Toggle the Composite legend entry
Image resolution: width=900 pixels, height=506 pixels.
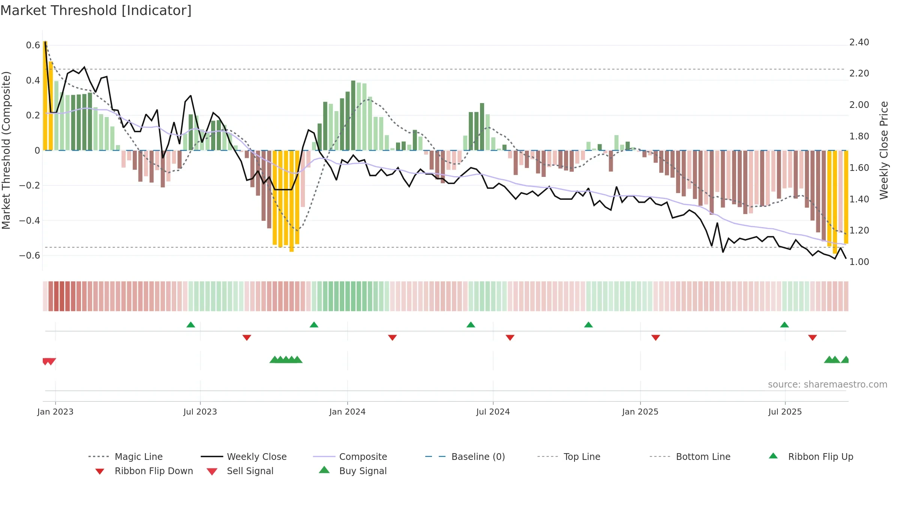point(350,457)
